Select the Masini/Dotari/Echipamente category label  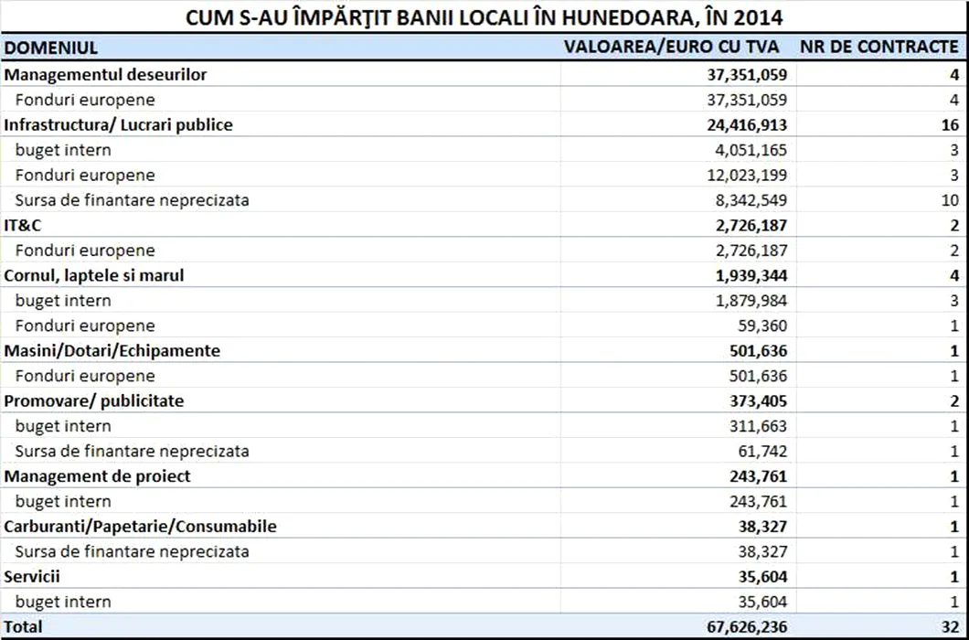112,351
